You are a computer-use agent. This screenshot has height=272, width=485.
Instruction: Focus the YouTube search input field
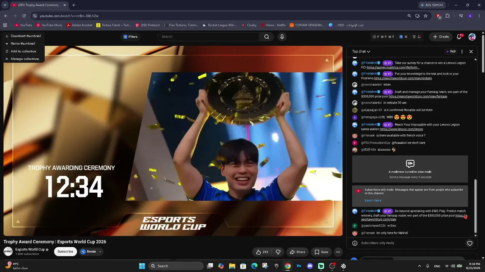point(209,37)
